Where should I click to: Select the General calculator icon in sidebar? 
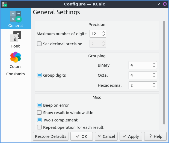click(x=16, y=16)
